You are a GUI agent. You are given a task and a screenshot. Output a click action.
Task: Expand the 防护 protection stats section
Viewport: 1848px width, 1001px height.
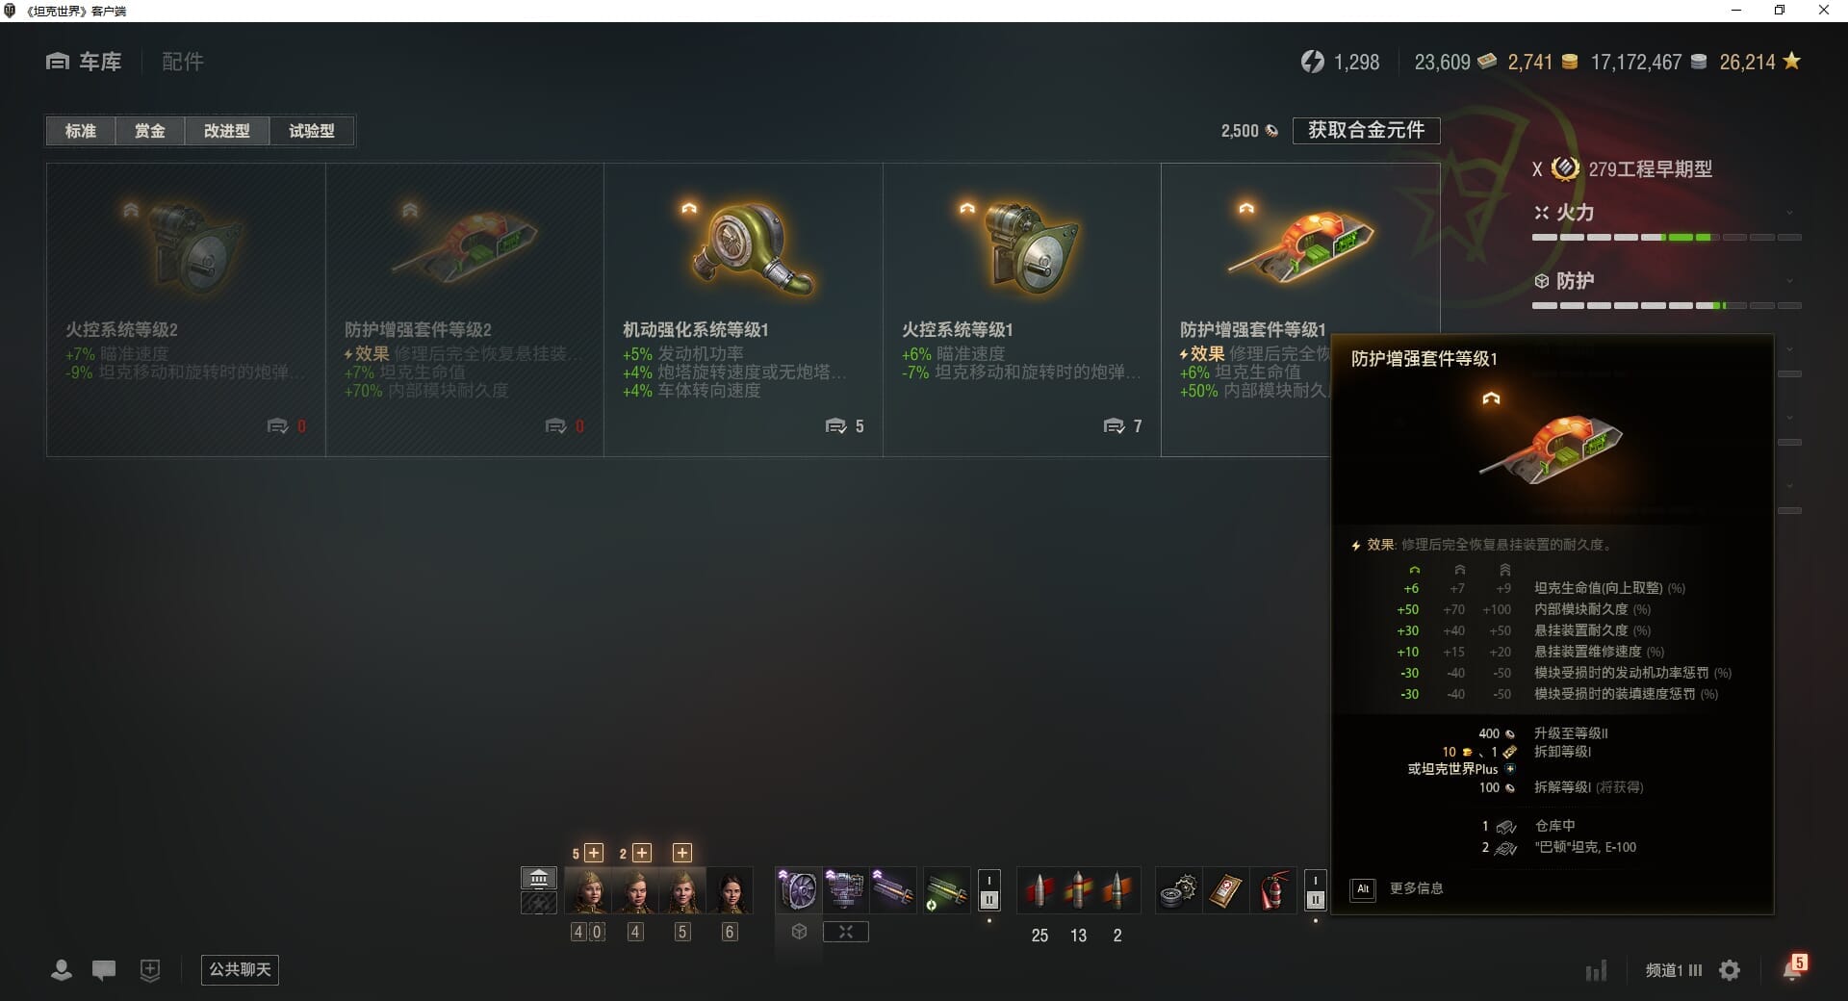pyautogui.click(x=1789, y=281)
